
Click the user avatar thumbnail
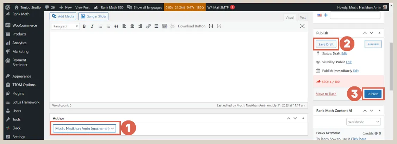click(x=385, y=7)
